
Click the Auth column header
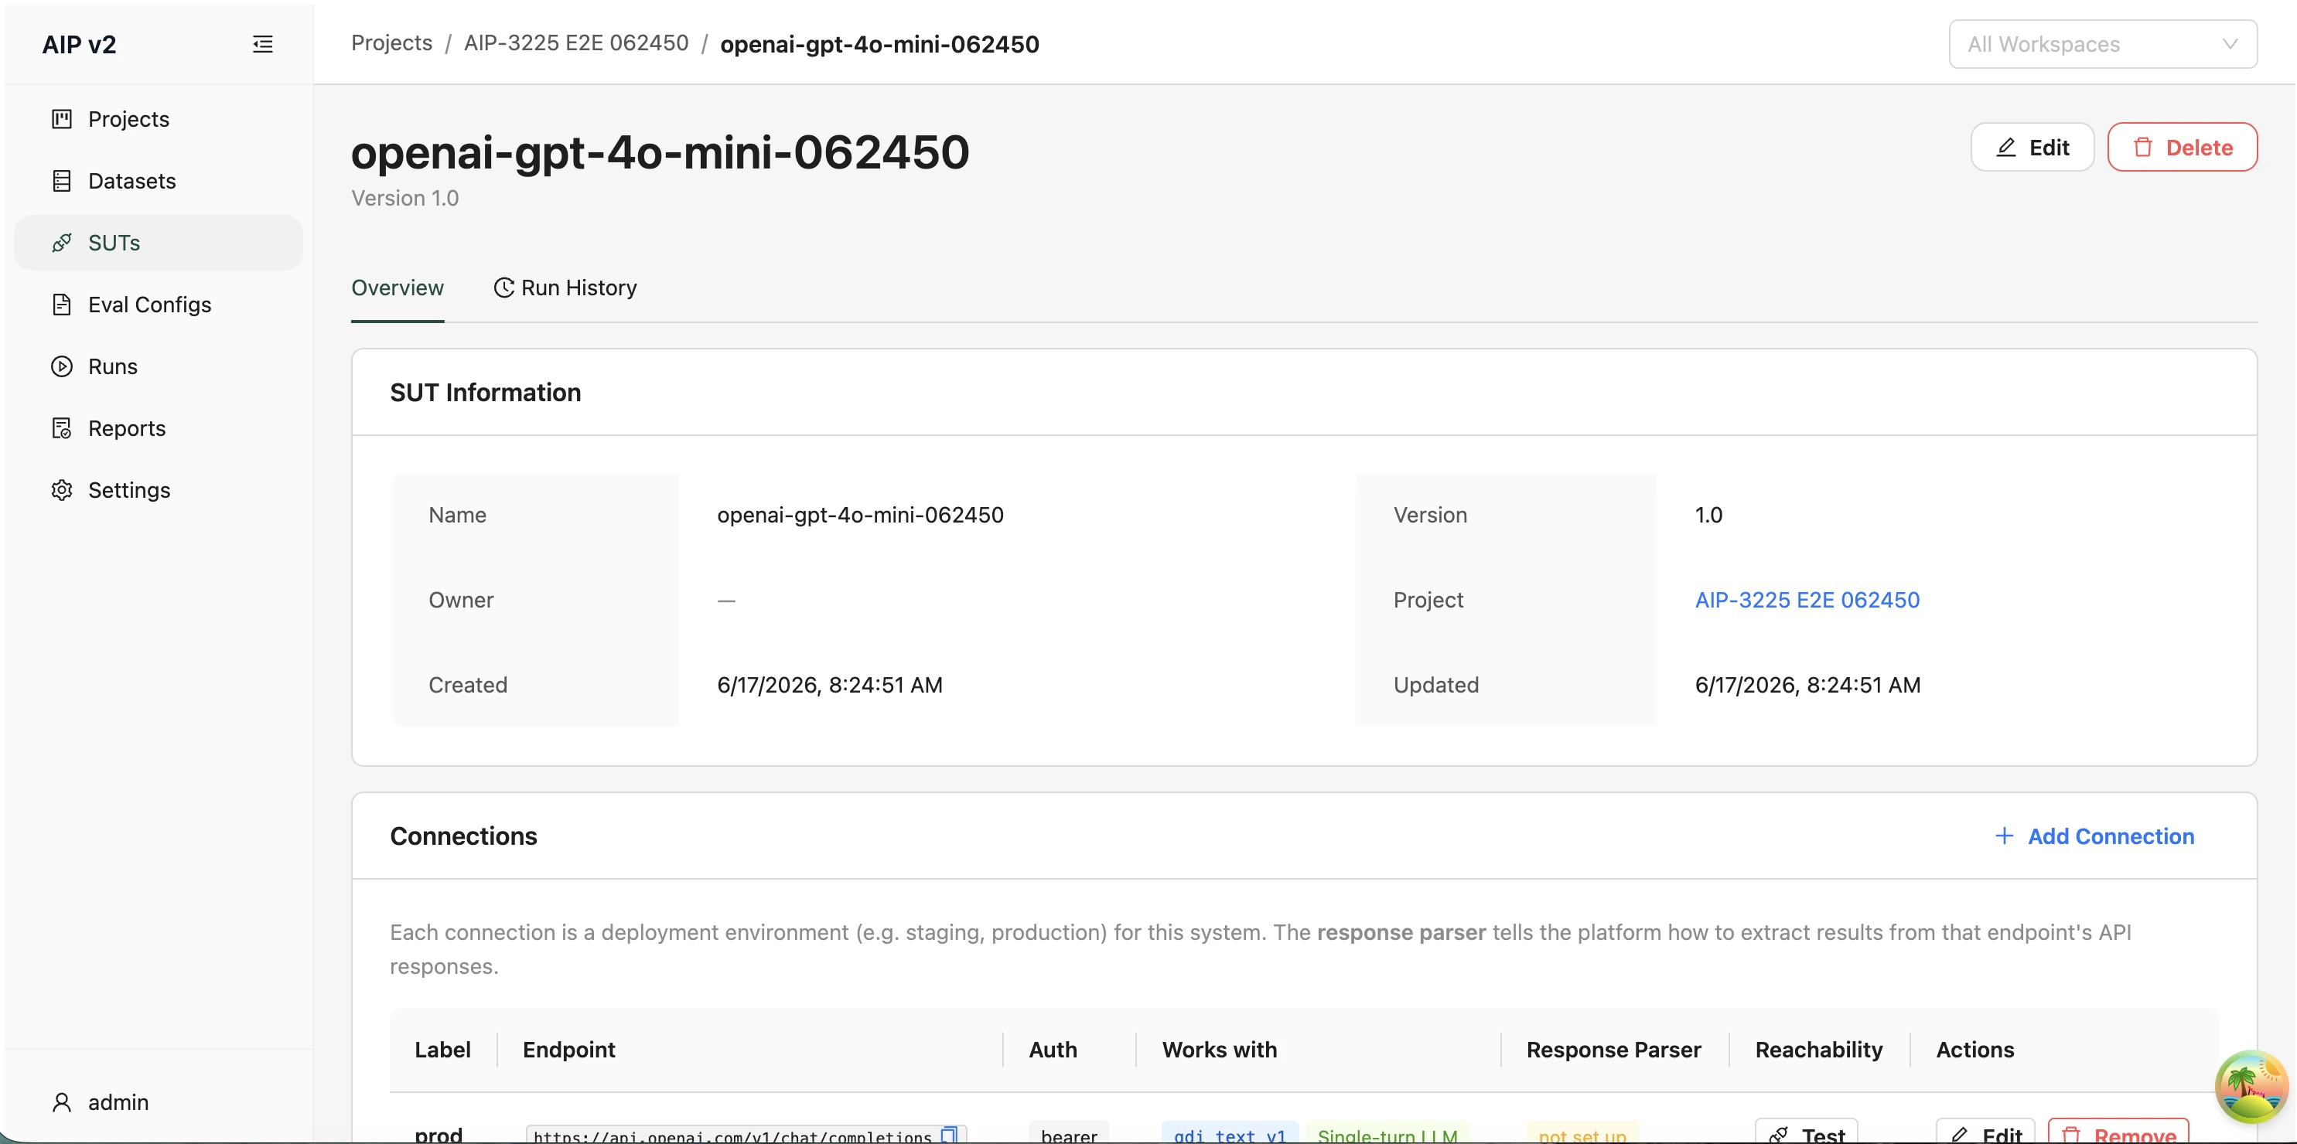1053,1050
